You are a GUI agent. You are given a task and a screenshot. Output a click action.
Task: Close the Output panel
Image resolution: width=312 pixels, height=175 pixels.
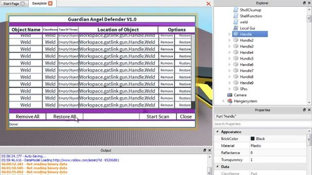pos(210,150)
